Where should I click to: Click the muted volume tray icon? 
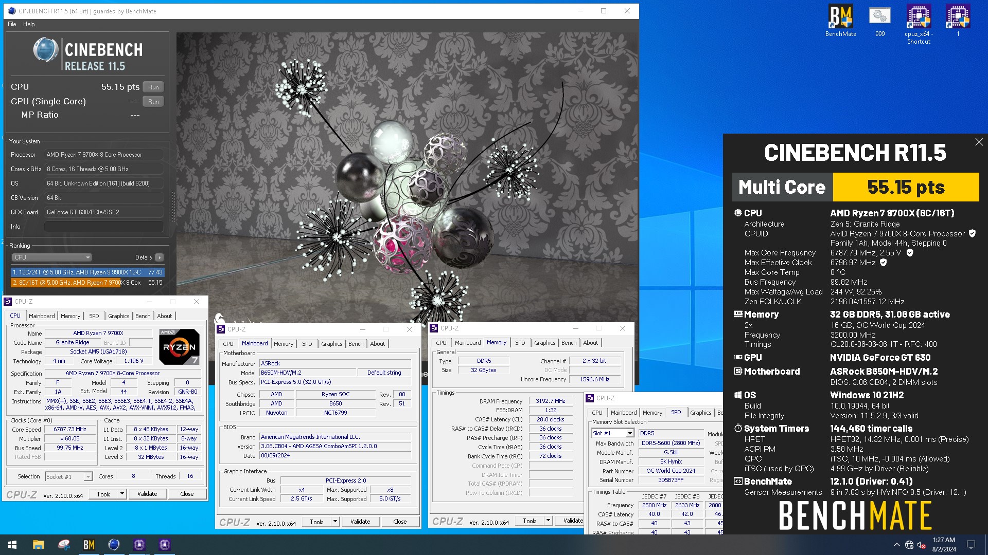pos(921,545)
